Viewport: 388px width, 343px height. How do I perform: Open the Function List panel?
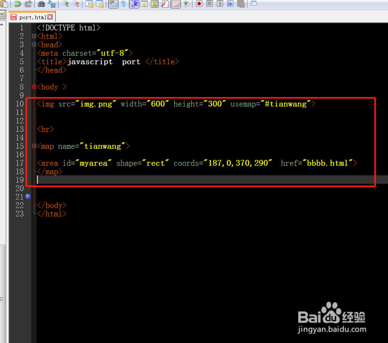pyautogui.click(x=165, y=3)
